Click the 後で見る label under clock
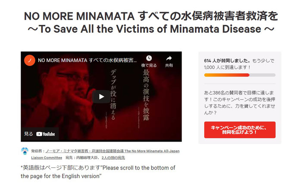285x188 pixels. [149, 65]
